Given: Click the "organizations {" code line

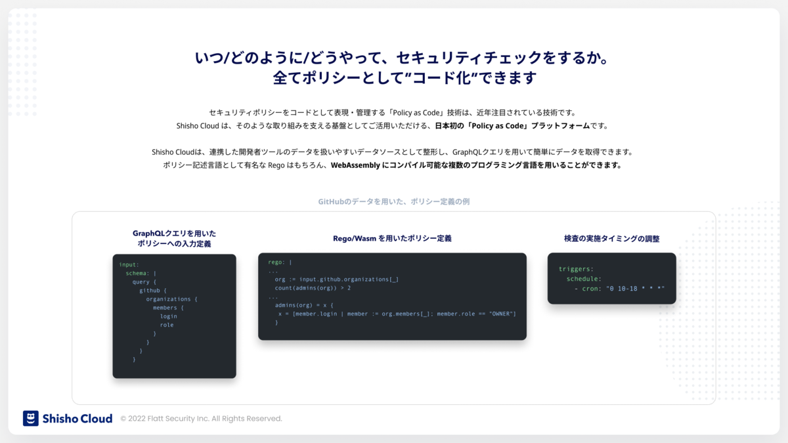Looking at the screenshot, I should click(x=172, y=299).
